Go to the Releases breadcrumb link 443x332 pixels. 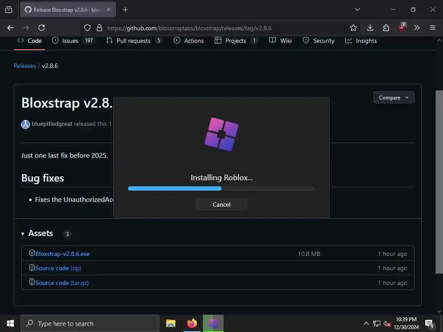pyautogui.click(x=25, y=66)
